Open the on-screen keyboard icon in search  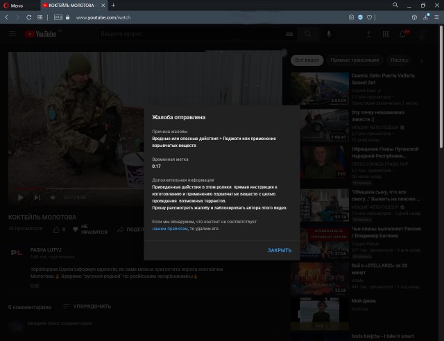point(289,34)
